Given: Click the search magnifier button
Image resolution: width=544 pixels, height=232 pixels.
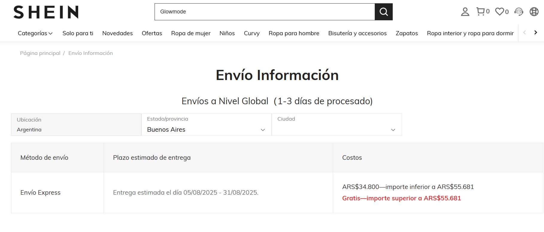Looking at the screenshot, I should pyautogui.click(x=384, y=12).
